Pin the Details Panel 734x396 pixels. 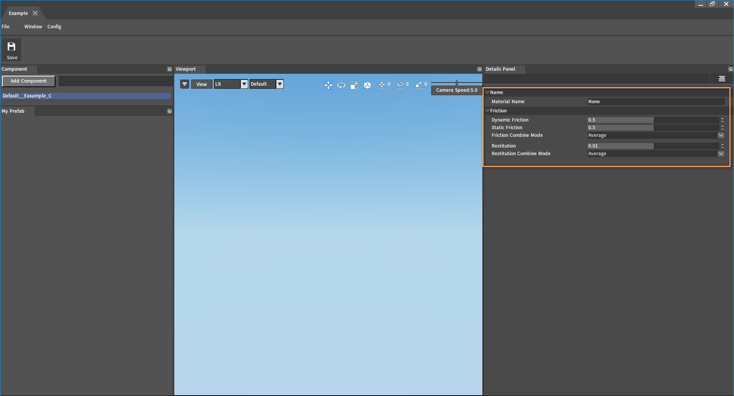click(x=731, y=69)
